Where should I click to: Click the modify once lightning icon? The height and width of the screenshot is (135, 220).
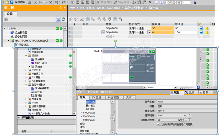coord(99,19)
